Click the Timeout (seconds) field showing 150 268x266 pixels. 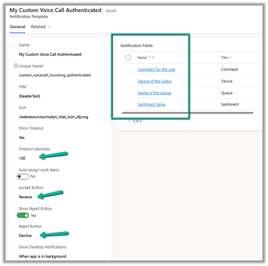click(22, 158)
